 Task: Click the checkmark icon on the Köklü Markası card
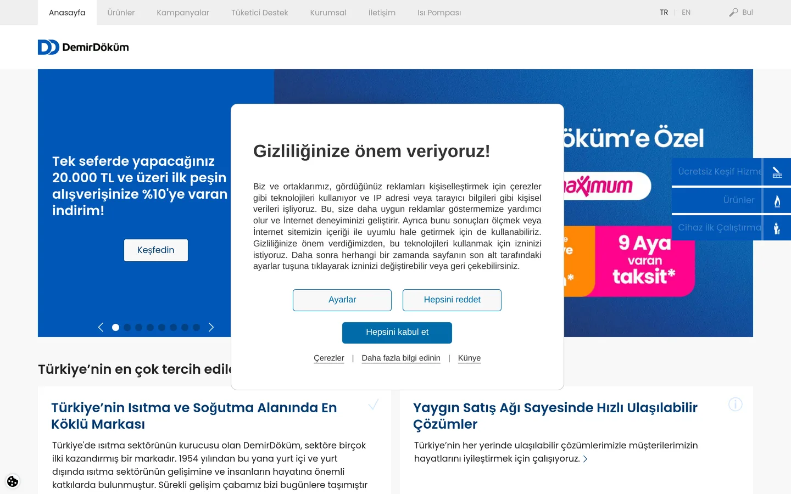pyautogui.click(x=374, y=405)
